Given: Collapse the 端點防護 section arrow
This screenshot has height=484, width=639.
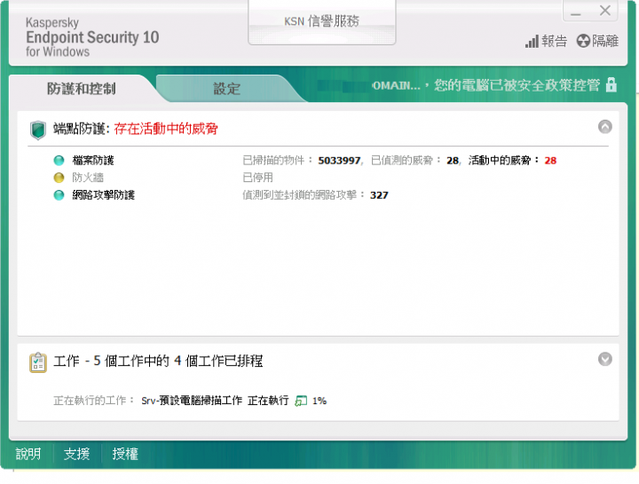Looking at the screenshot, I should 604,127.
